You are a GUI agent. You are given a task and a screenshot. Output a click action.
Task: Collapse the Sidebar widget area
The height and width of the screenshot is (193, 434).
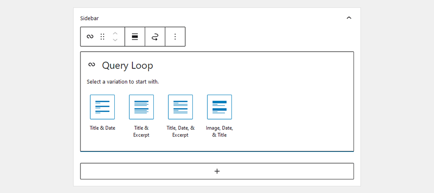[349, 18]
